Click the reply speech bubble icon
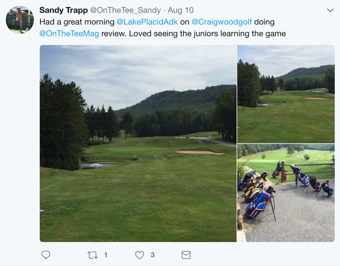 pyautogui.click(x=46, y=255)
